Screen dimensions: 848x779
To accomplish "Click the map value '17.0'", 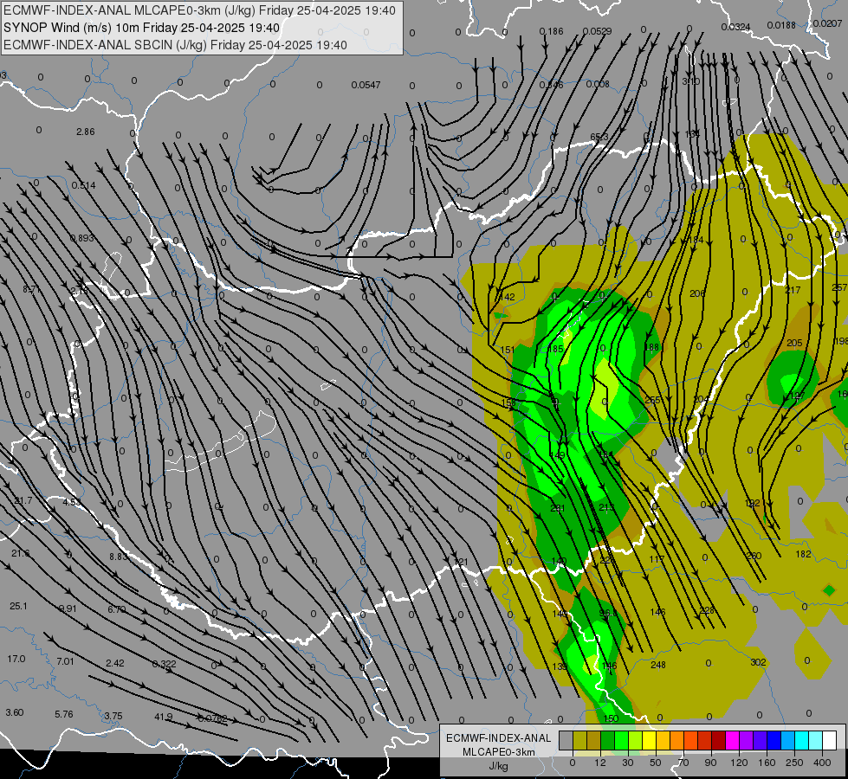I will (x=16, y=659).
